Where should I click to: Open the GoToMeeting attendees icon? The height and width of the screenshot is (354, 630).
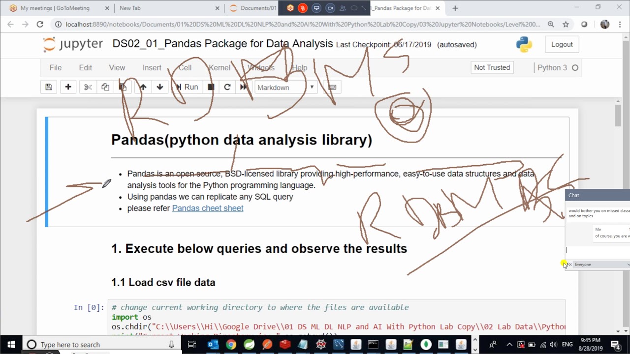(x=343, y=8)
